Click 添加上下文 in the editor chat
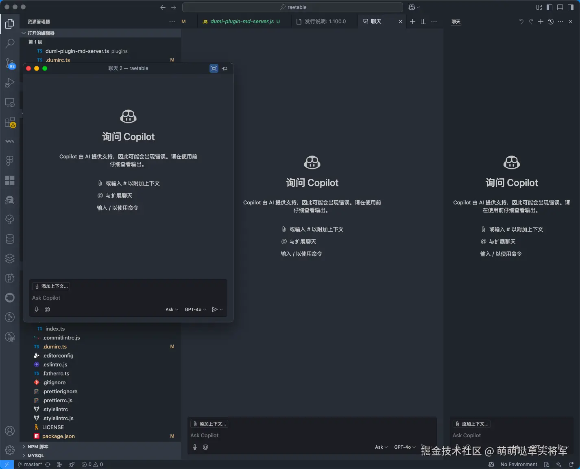580x469 pixels. (209, 424)
